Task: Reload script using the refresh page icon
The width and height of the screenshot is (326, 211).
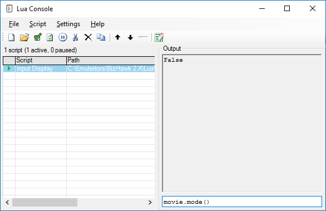Action: (50, 37)
